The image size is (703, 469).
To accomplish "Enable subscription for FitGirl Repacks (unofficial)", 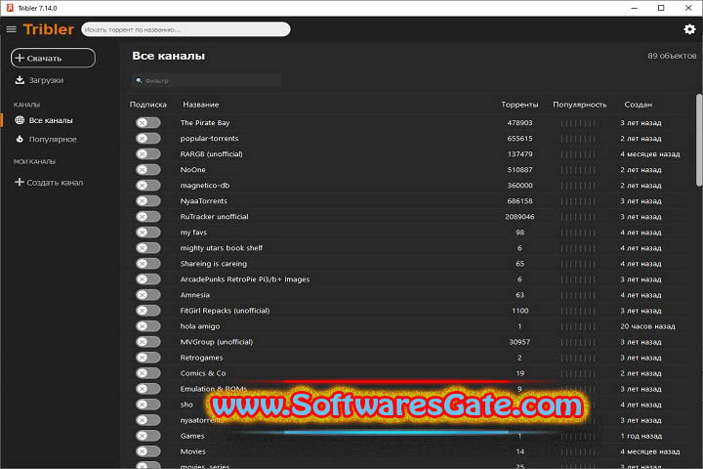I will 148,311.
